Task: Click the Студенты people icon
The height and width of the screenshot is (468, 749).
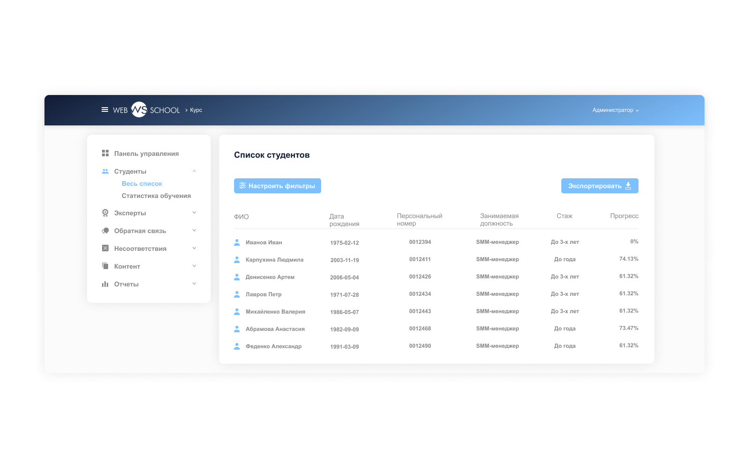Action: click(x=105, y=171)
